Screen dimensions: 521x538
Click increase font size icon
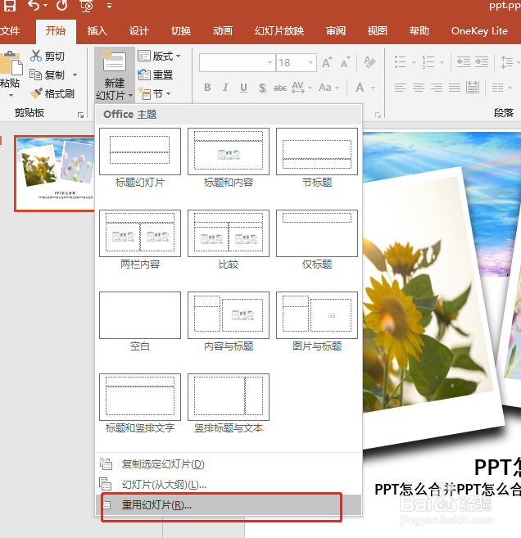327,62
